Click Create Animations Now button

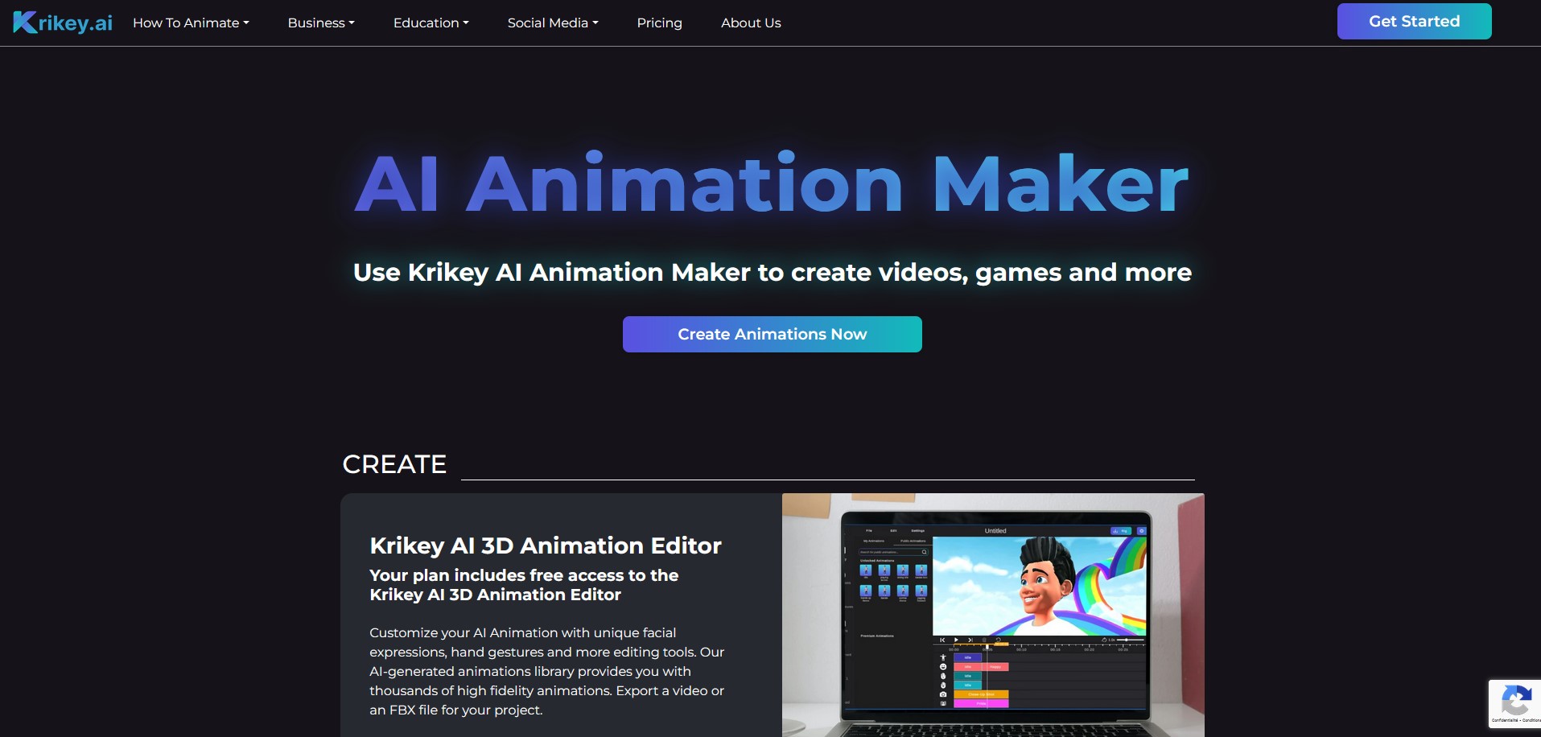[772, 334]
